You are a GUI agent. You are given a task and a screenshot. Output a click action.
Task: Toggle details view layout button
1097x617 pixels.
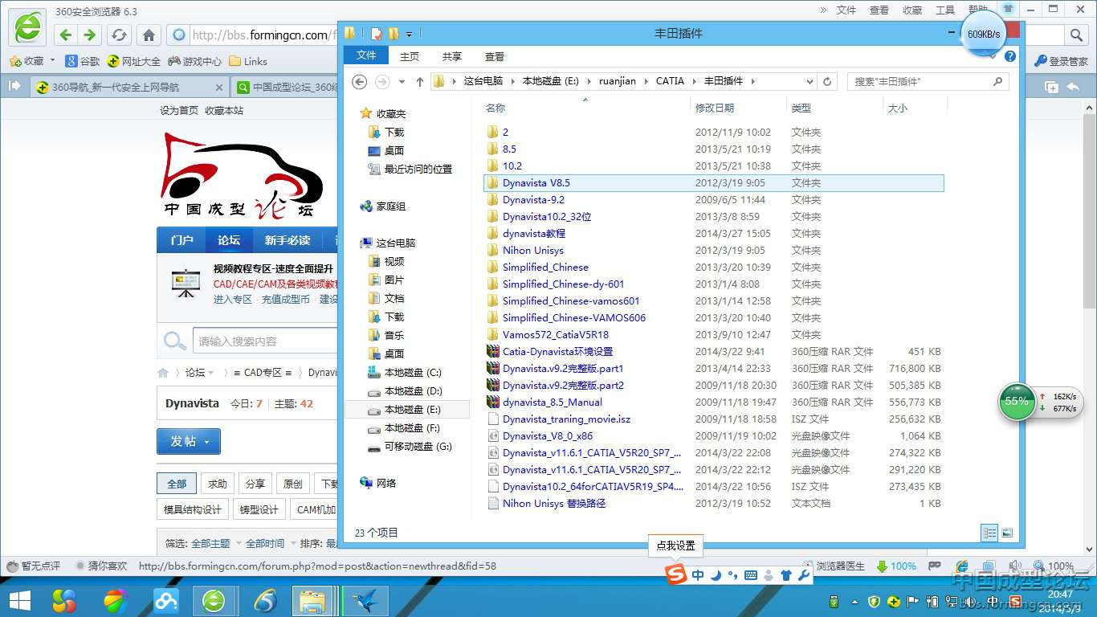989,533
